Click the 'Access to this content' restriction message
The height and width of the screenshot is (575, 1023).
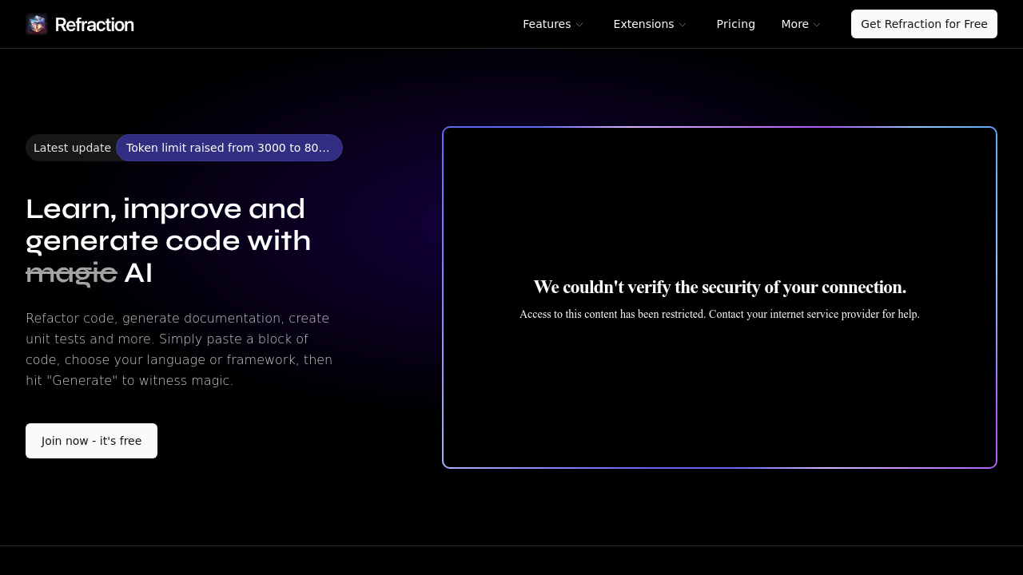(x=719, y=314)
